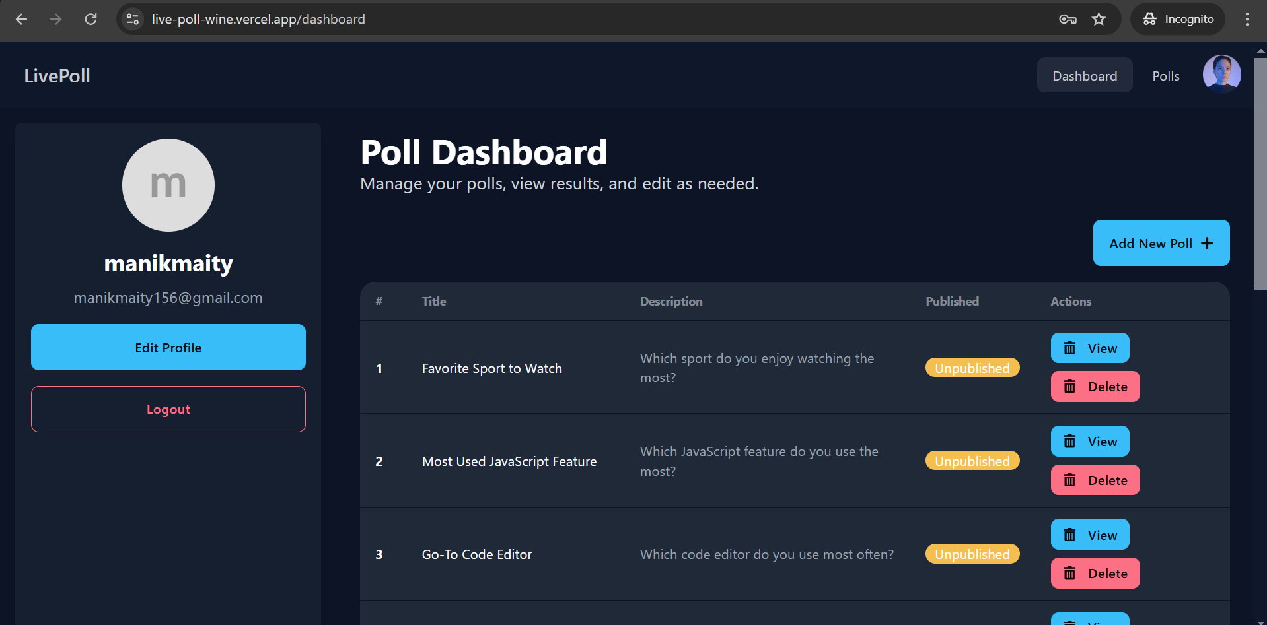Open the user profile avatar in navbar
The width and height of the screenshot is (1267, 625).
pyautogui.click(x=1221, y=75)
